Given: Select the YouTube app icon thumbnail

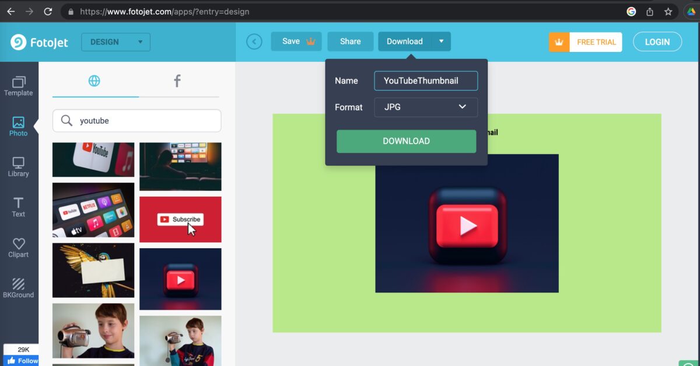Looking at the screenshot, I should (x=93, y=159).
